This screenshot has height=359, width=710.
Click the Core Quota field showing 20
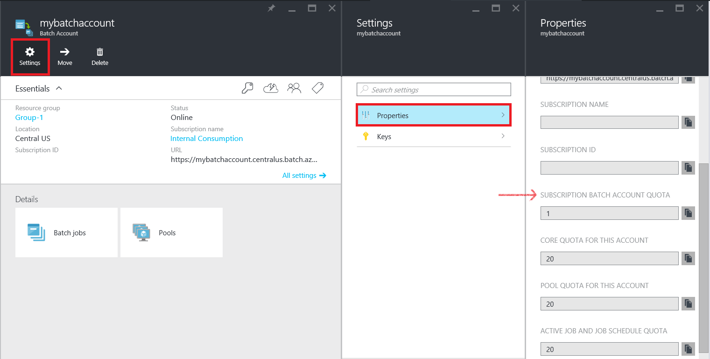(609, 259)
